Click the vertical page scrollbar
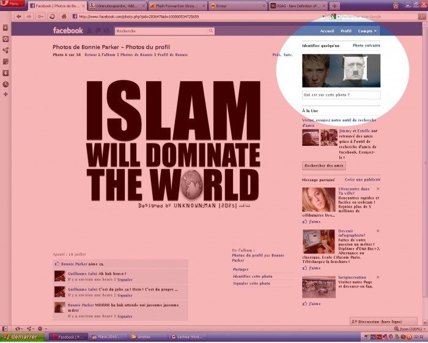This screenshot has width=428, height=343. 425,164
